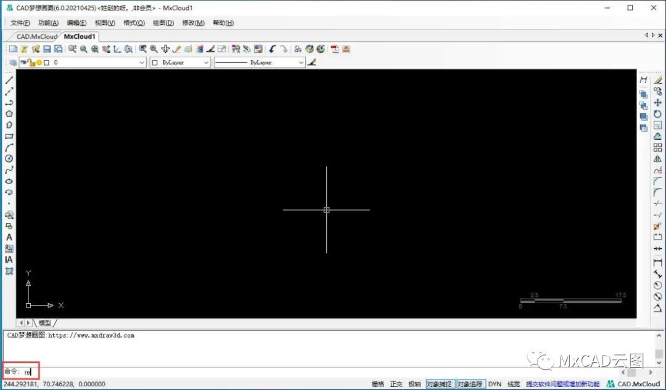Choose the single-line Text tool

click(x=9, y=237)
